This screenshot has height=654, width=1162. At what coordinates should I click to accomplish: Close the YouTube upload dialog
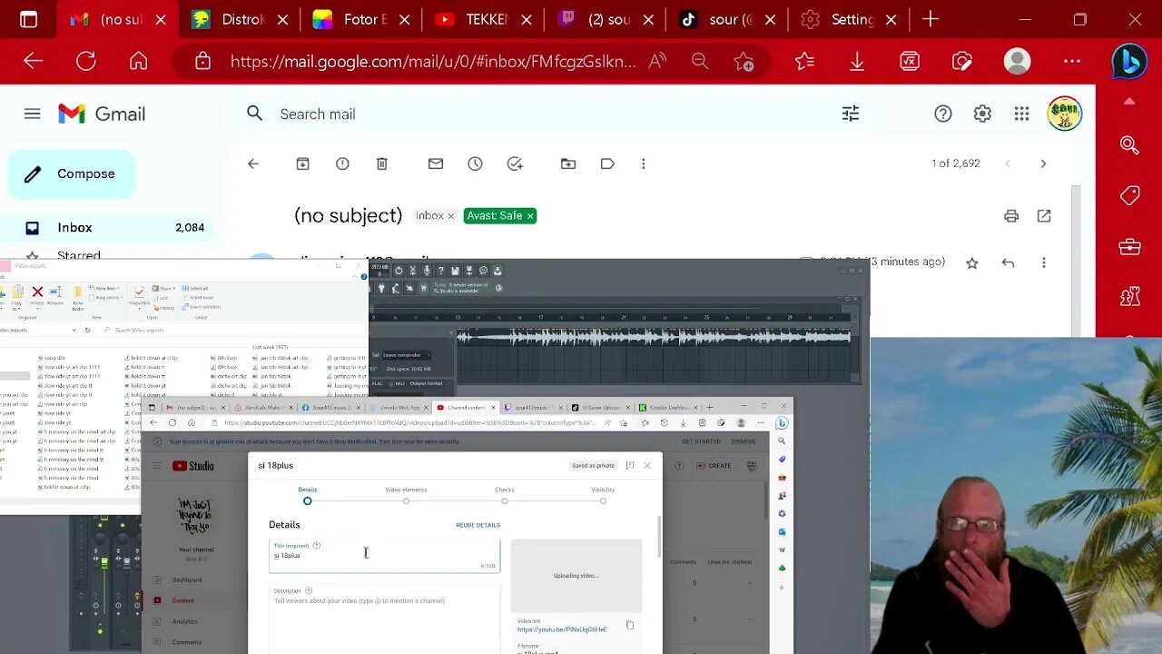[x=647, y=465]
